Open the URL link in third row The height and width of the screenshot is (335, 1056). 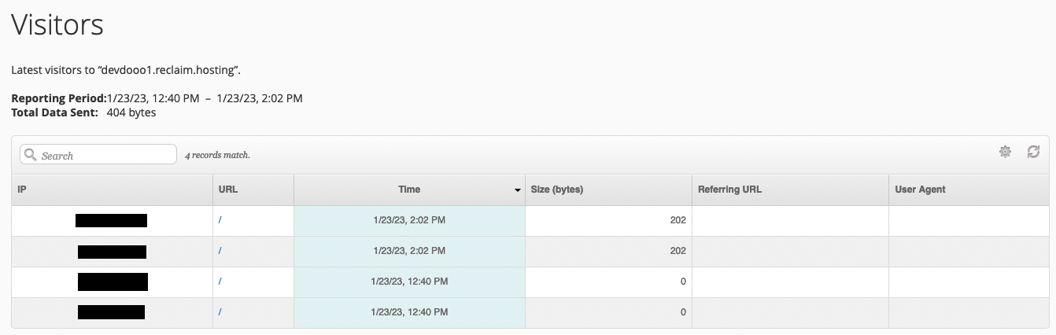coord(220,282)
